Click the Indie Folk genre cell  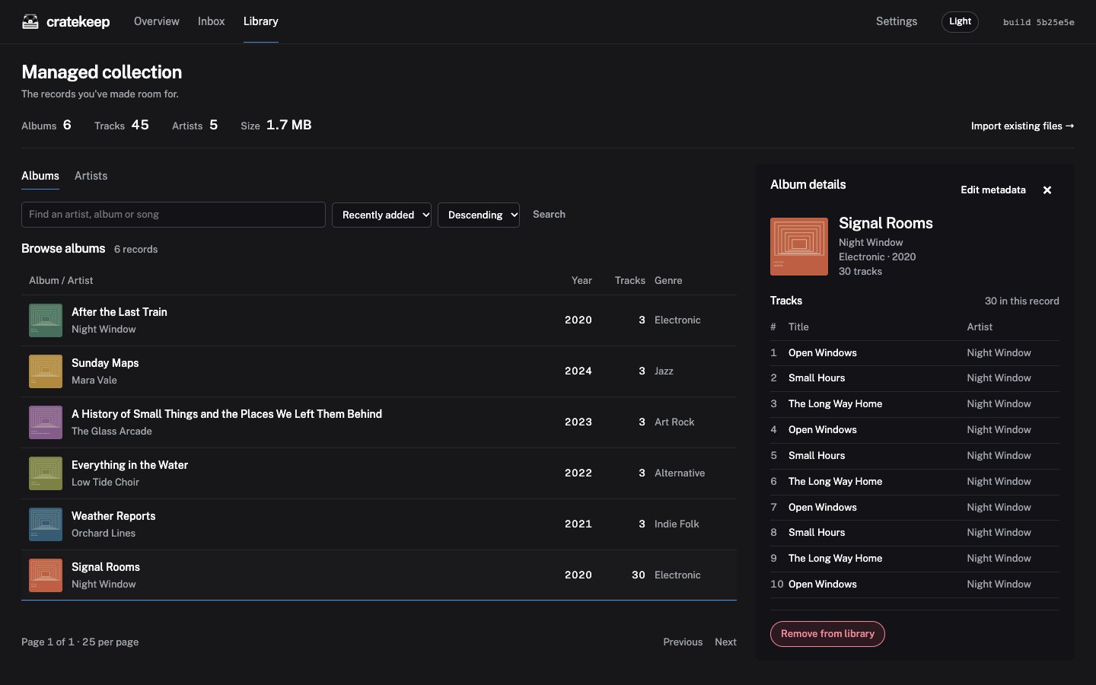(x=677, y=524)
